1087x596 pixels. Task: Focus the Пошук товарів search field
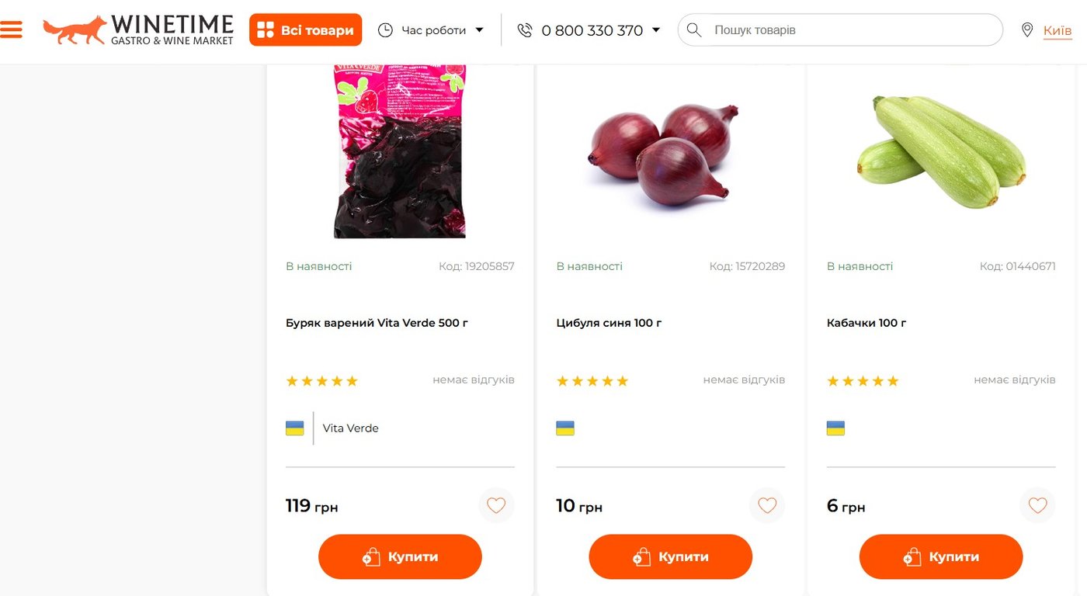(850, 30)
